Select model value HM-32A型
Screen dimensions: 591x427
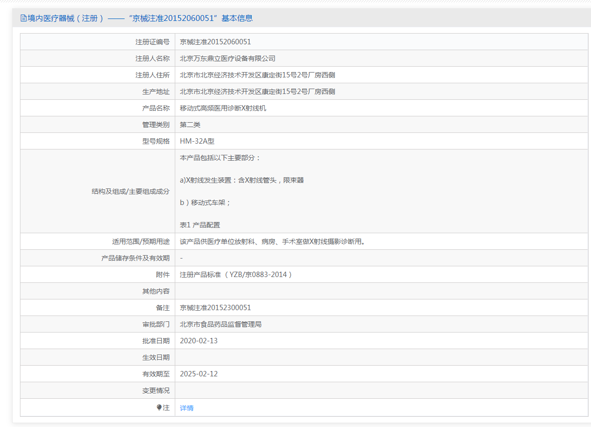[x=197, y=141]
